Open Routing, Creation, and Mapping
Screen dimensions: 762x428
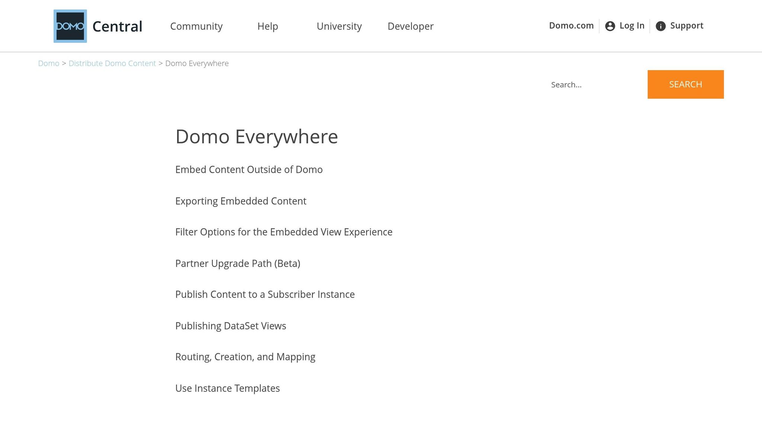pyautogui.click(x=245, y=356)
